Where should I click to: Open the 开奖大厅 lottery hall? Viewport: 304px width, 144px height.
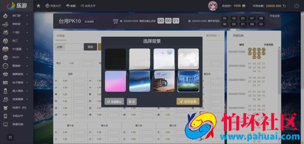click(x=53, y=6)
